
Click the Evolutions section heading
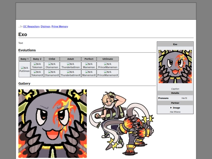coord(27,50)
